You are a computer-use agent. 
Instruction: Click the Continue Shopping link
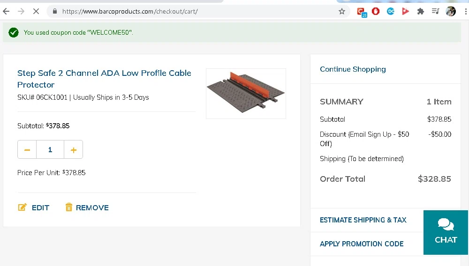353,69
